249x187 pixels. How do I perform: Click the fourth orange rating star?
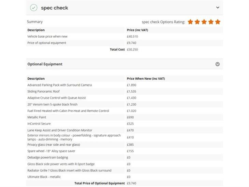pos(211,22)
